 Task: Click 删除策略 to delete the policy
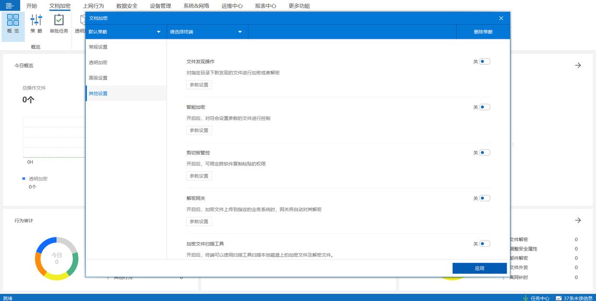pos(483,32)
